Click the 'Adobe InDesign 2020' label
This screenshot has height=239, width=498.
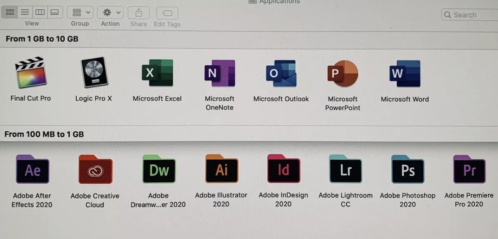click(x=283, y=200)
